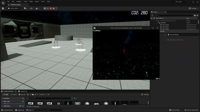Open the play options three-dot menu
The width and height of the screenshot is (200, 112).
(57, 8)
